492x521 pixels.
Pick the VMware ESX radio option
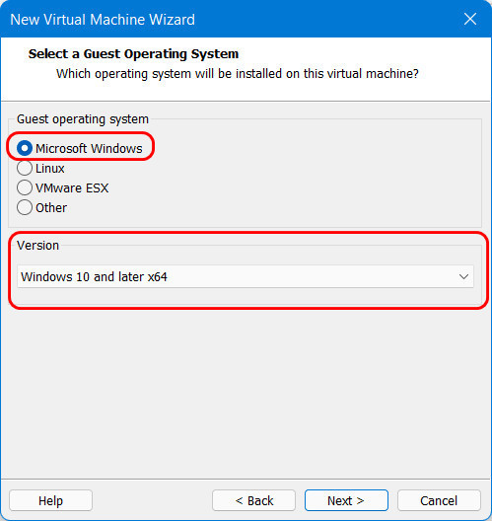(x=25, y=187)
